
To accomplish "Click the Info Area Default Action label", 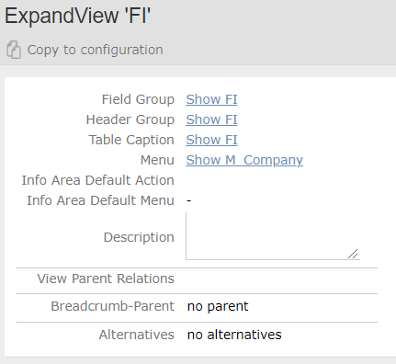I will pyautogui.click(x=98, y=180).
